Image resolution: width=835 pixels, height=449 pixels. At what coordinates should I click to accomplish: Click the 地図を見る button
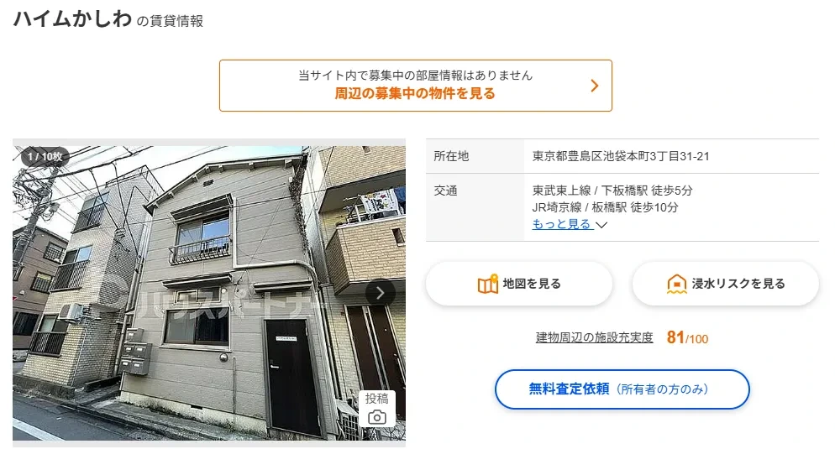518,284
